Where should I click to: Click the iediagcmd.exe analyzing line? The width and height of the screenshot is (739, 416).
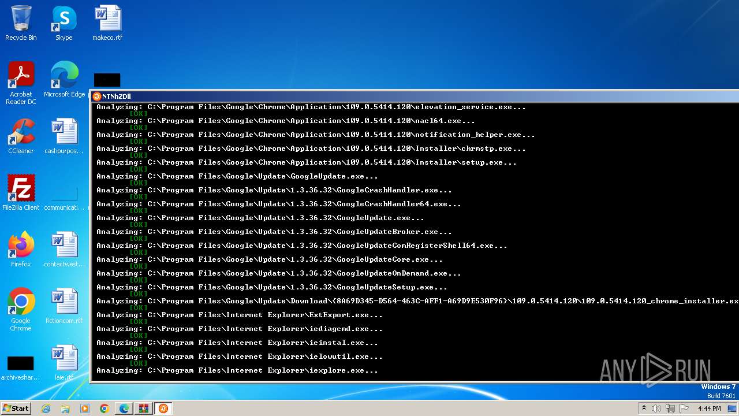click(240, 329)
